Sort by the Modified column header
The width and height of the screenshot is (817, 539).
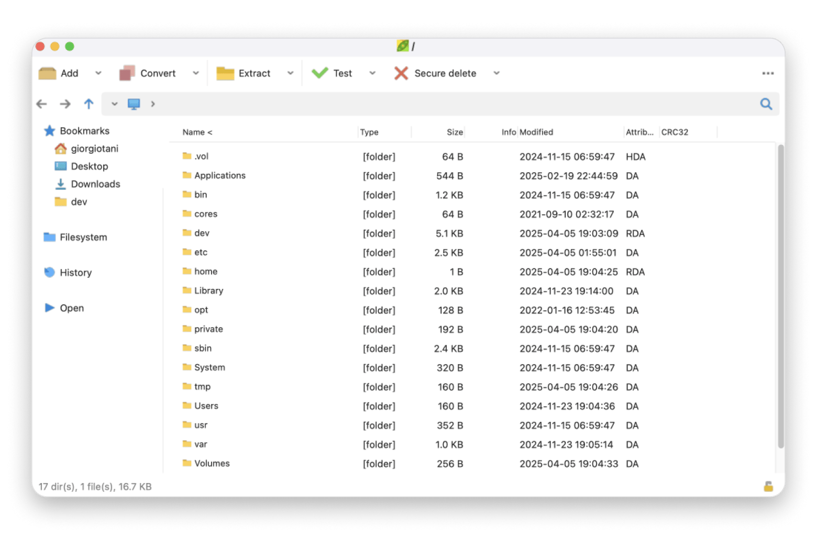[536, 132]
